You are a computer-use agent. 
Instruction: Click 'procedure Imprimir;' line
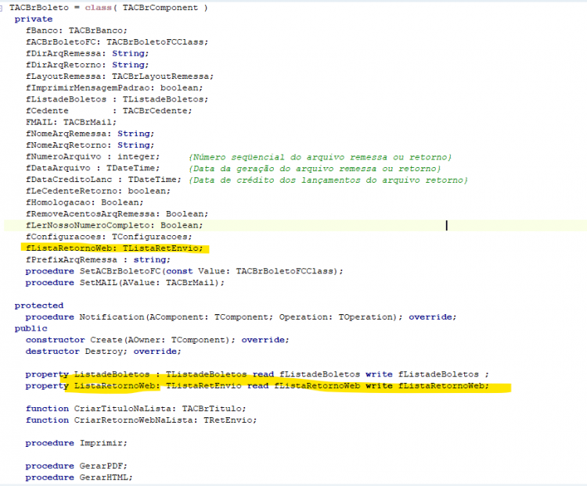[x=77, y=443]
